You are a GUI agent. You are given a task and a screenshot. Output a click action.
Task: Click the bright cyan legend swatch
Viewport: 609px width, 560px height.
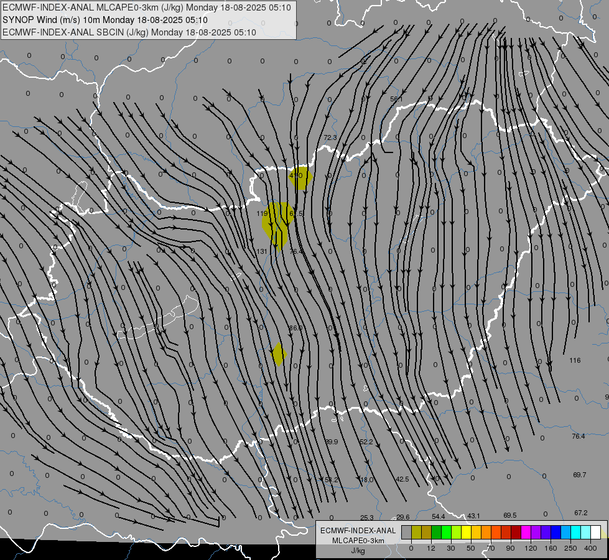[576, 532]
